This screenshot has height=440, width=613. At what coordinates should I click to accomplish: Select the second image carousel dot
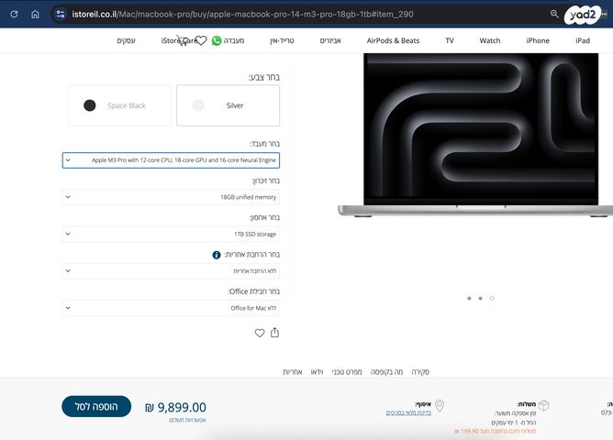click(x=481, y=298)
